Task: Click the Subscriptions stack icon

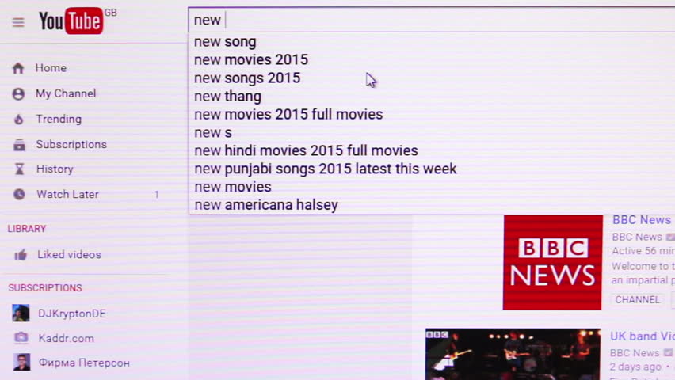Action: coord(19,145)
